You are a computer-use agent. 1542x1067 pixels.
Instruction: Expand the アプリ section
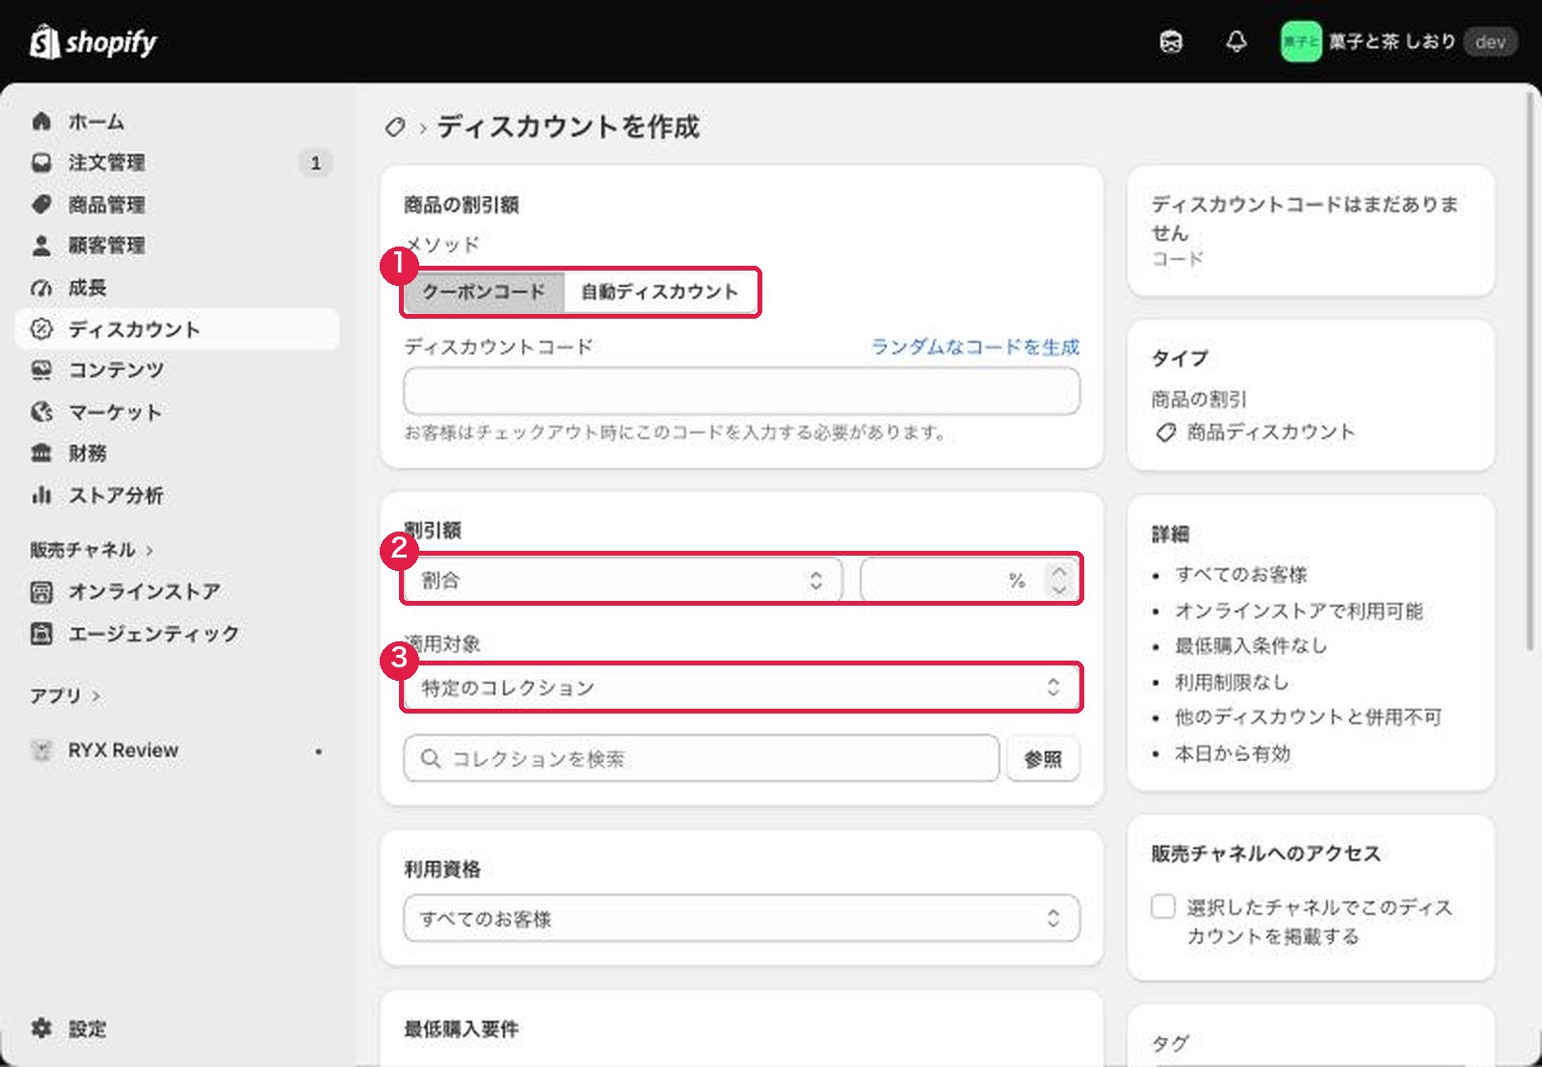[65, 695]
